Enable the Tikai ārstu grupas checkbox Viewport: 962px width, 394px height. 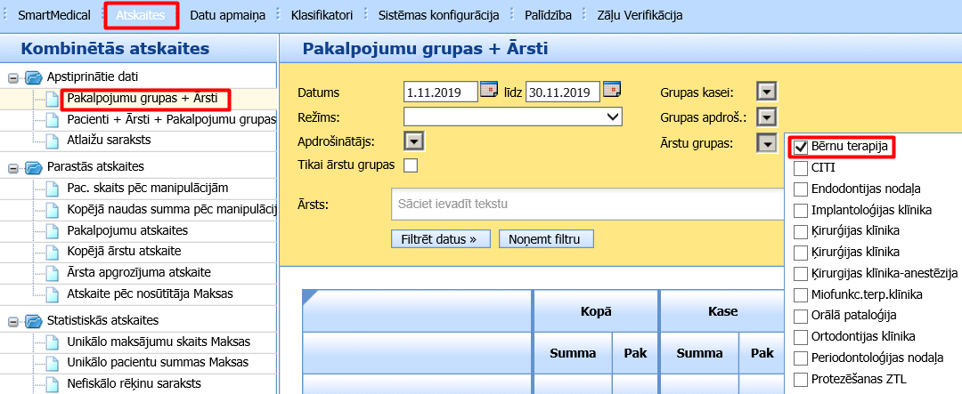[x=411, y=165]
